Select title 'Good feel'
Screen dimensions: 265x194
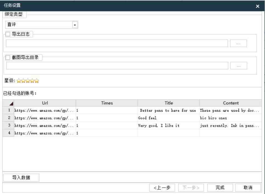click(147, 118)
